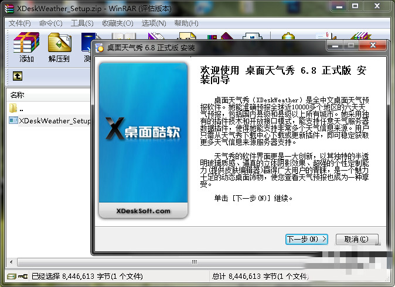This screenshot has width=395, height=287.
Task: Open the 工具(S) menu
Action: [82, 23]
